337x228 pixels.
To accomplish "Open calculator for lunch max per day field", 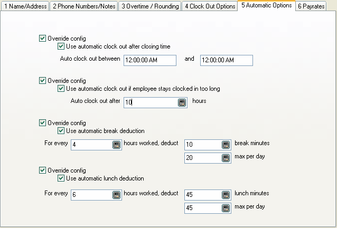I will coord(226,208).
